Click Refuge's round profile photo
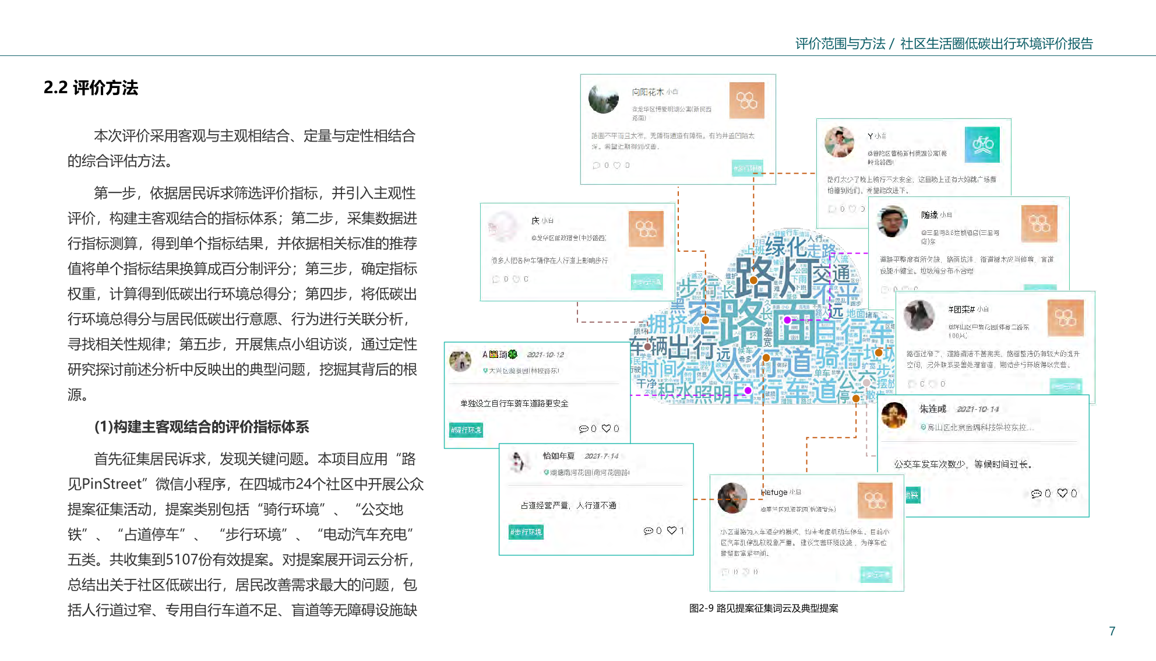The width and height of the screenshot is (1156, 661). (x=732, y=497)
